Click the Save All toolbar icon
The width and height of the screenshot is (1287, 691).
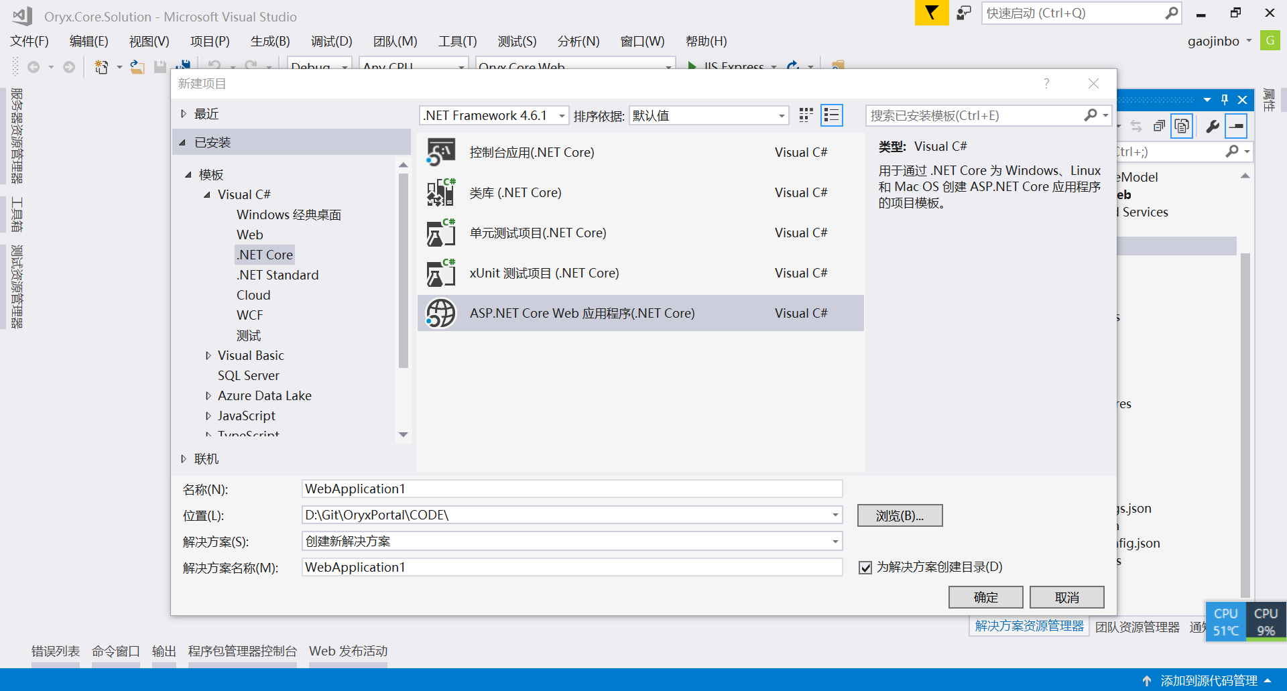182,65
